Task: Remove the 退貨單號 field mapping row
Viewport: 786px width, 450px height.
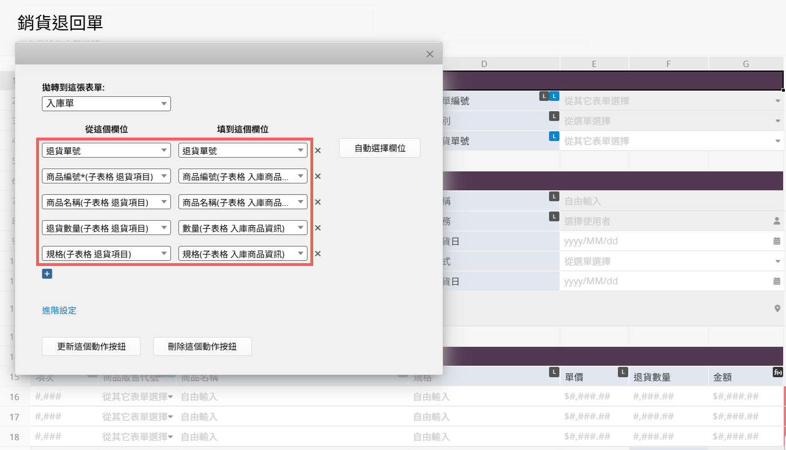Action: [x=317, y=151]
